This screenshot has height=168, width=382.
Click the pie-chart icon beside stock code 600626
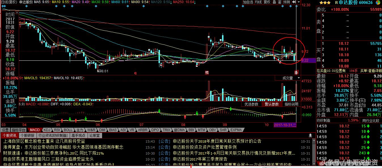[x=378, y=3]
